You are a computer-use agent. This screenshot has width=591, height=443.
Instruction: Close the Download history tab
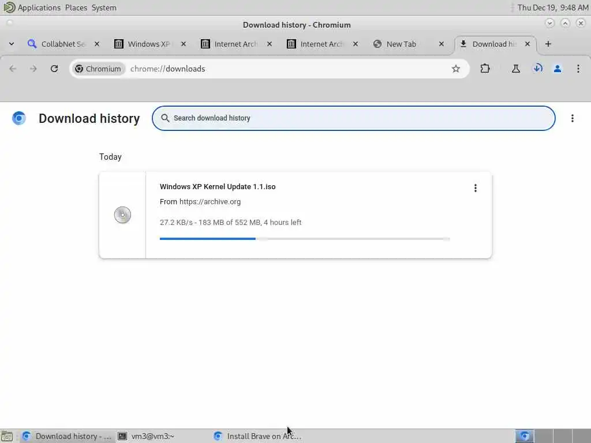[x=528, y=44]
